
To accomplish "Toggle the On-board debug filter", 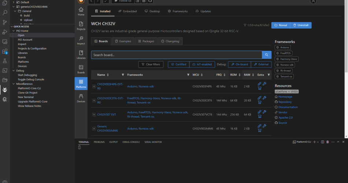I will [x=240, y=64].
